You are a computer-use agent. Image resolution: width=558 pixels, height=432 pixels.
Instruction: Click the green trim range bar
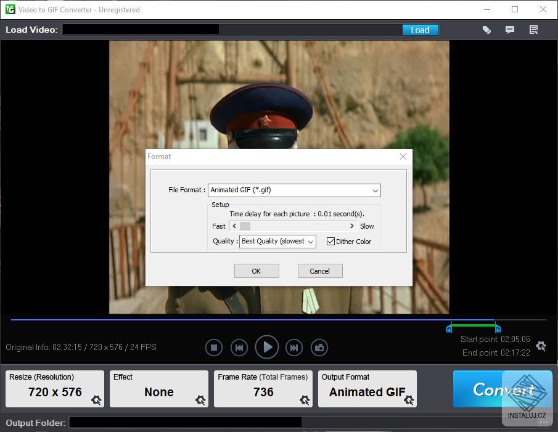coord(474,325)
